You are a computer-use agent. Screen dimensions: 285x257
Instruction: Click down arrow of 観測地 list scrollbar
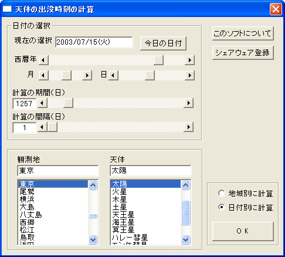tap(93, 239)
